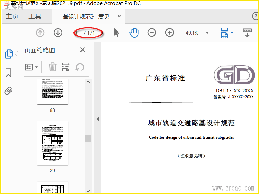The height and width of the screenshot is (194, 259).
Task: Expand the page fit options arrow
Action: click(232, 33)
